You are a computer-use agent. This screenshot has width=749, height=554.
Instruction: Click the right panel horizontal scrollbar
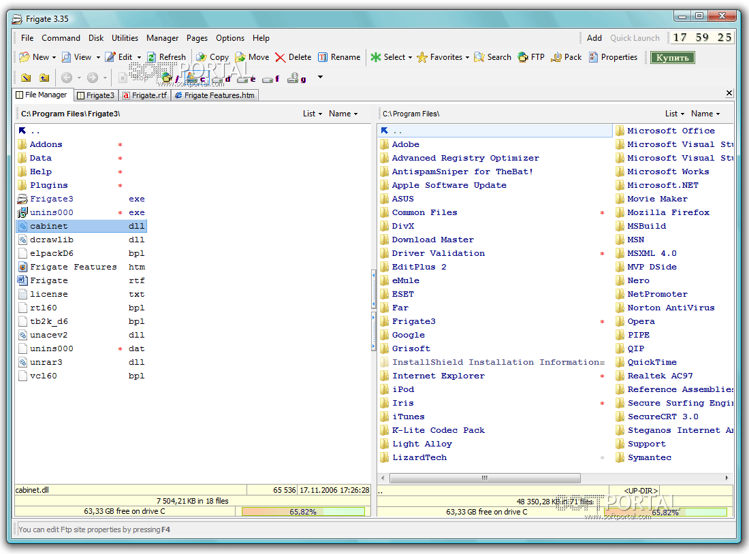[x=484, y=478]
